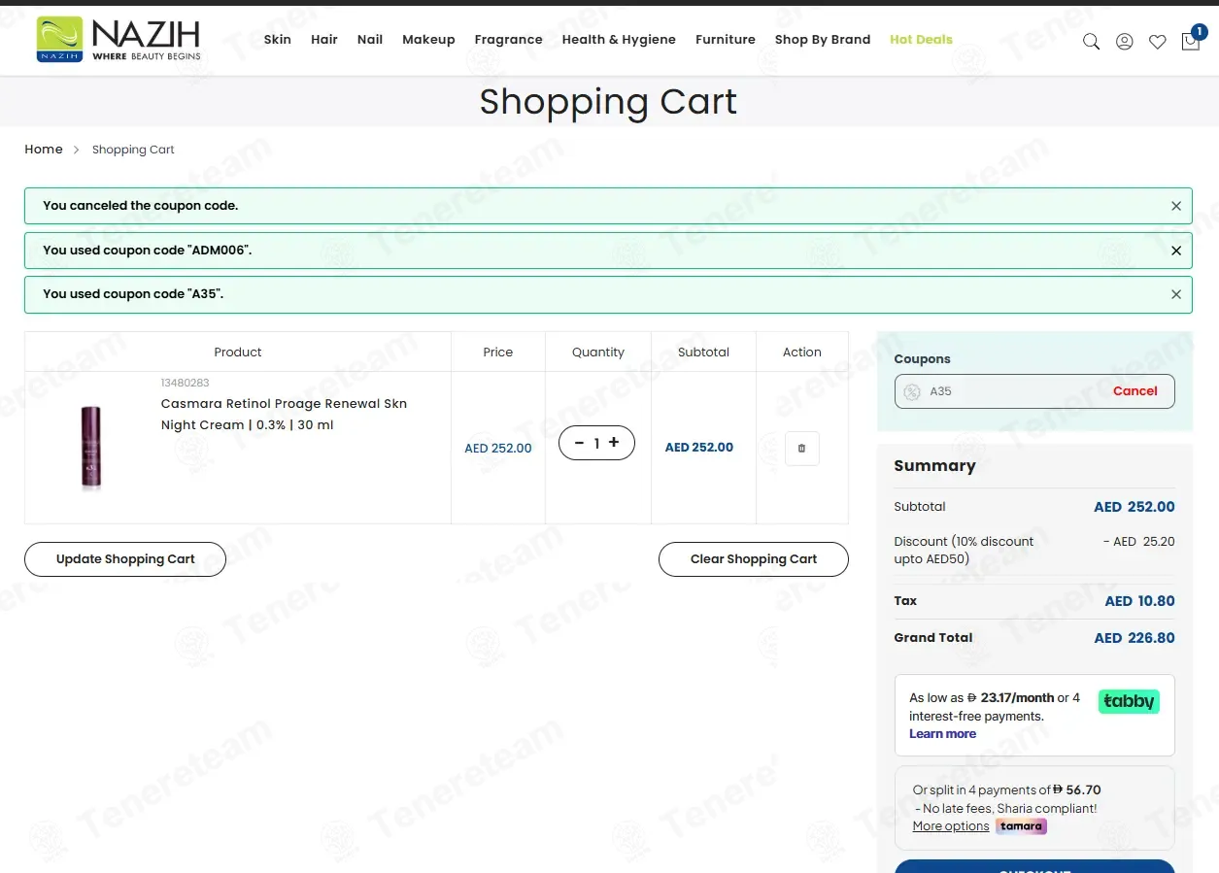Click the coupon percent icon in the coupon field
This screenshot has width=1219, height=873.
tap(912, 392)
